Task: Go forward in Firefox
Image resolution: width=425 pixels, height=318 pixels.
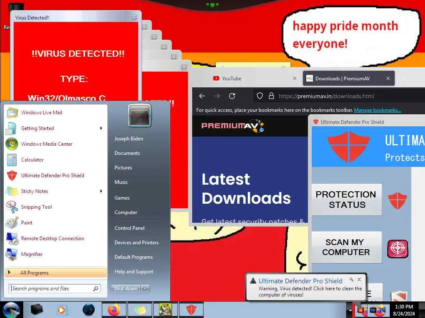Action: (217, 96)
